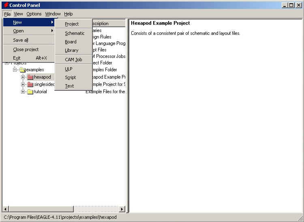Click the red hexapod project folder icon

coord(30,77)
